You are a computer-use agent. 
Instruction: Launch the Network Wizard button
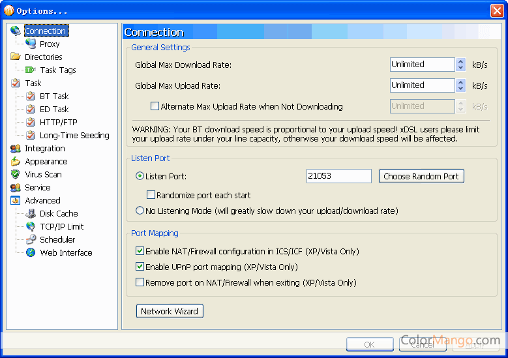click(170, 311)
